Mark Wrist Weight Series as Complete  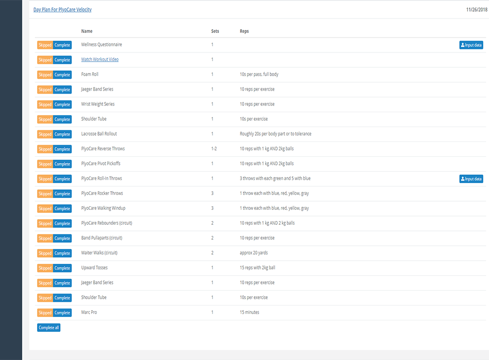62,105
